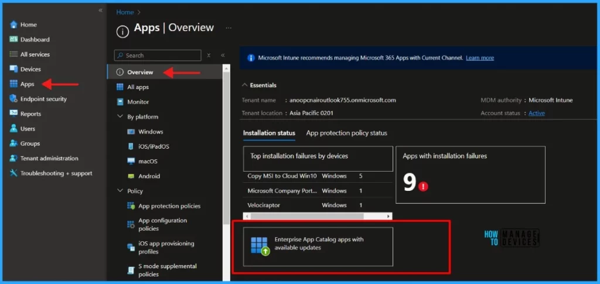Switch to the Installation status tab
600x284 pixels.
269,133
